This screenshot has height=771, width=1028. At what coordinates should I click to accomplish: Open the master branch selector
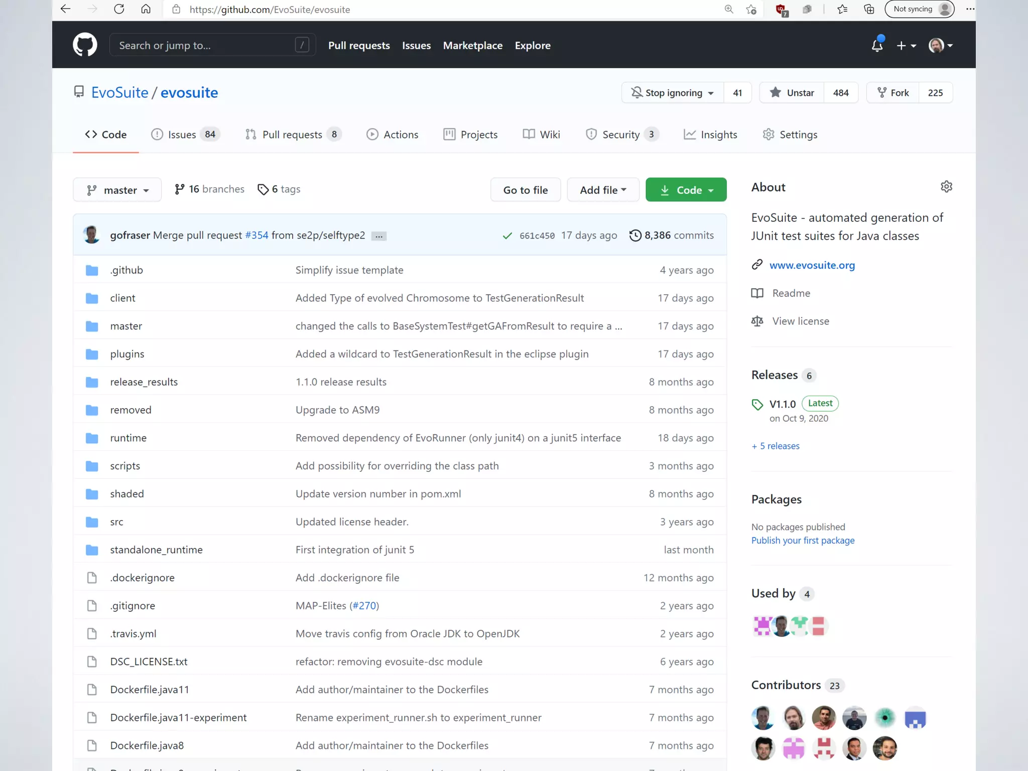pyautogui.click(x=117, y=190)
